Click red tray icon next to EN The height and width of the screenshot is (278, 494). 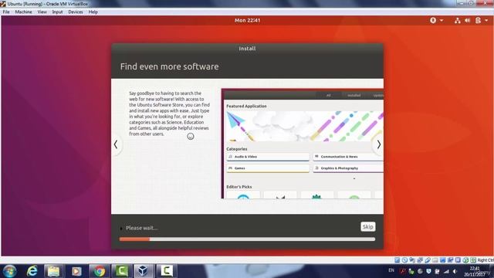(403, 271)
